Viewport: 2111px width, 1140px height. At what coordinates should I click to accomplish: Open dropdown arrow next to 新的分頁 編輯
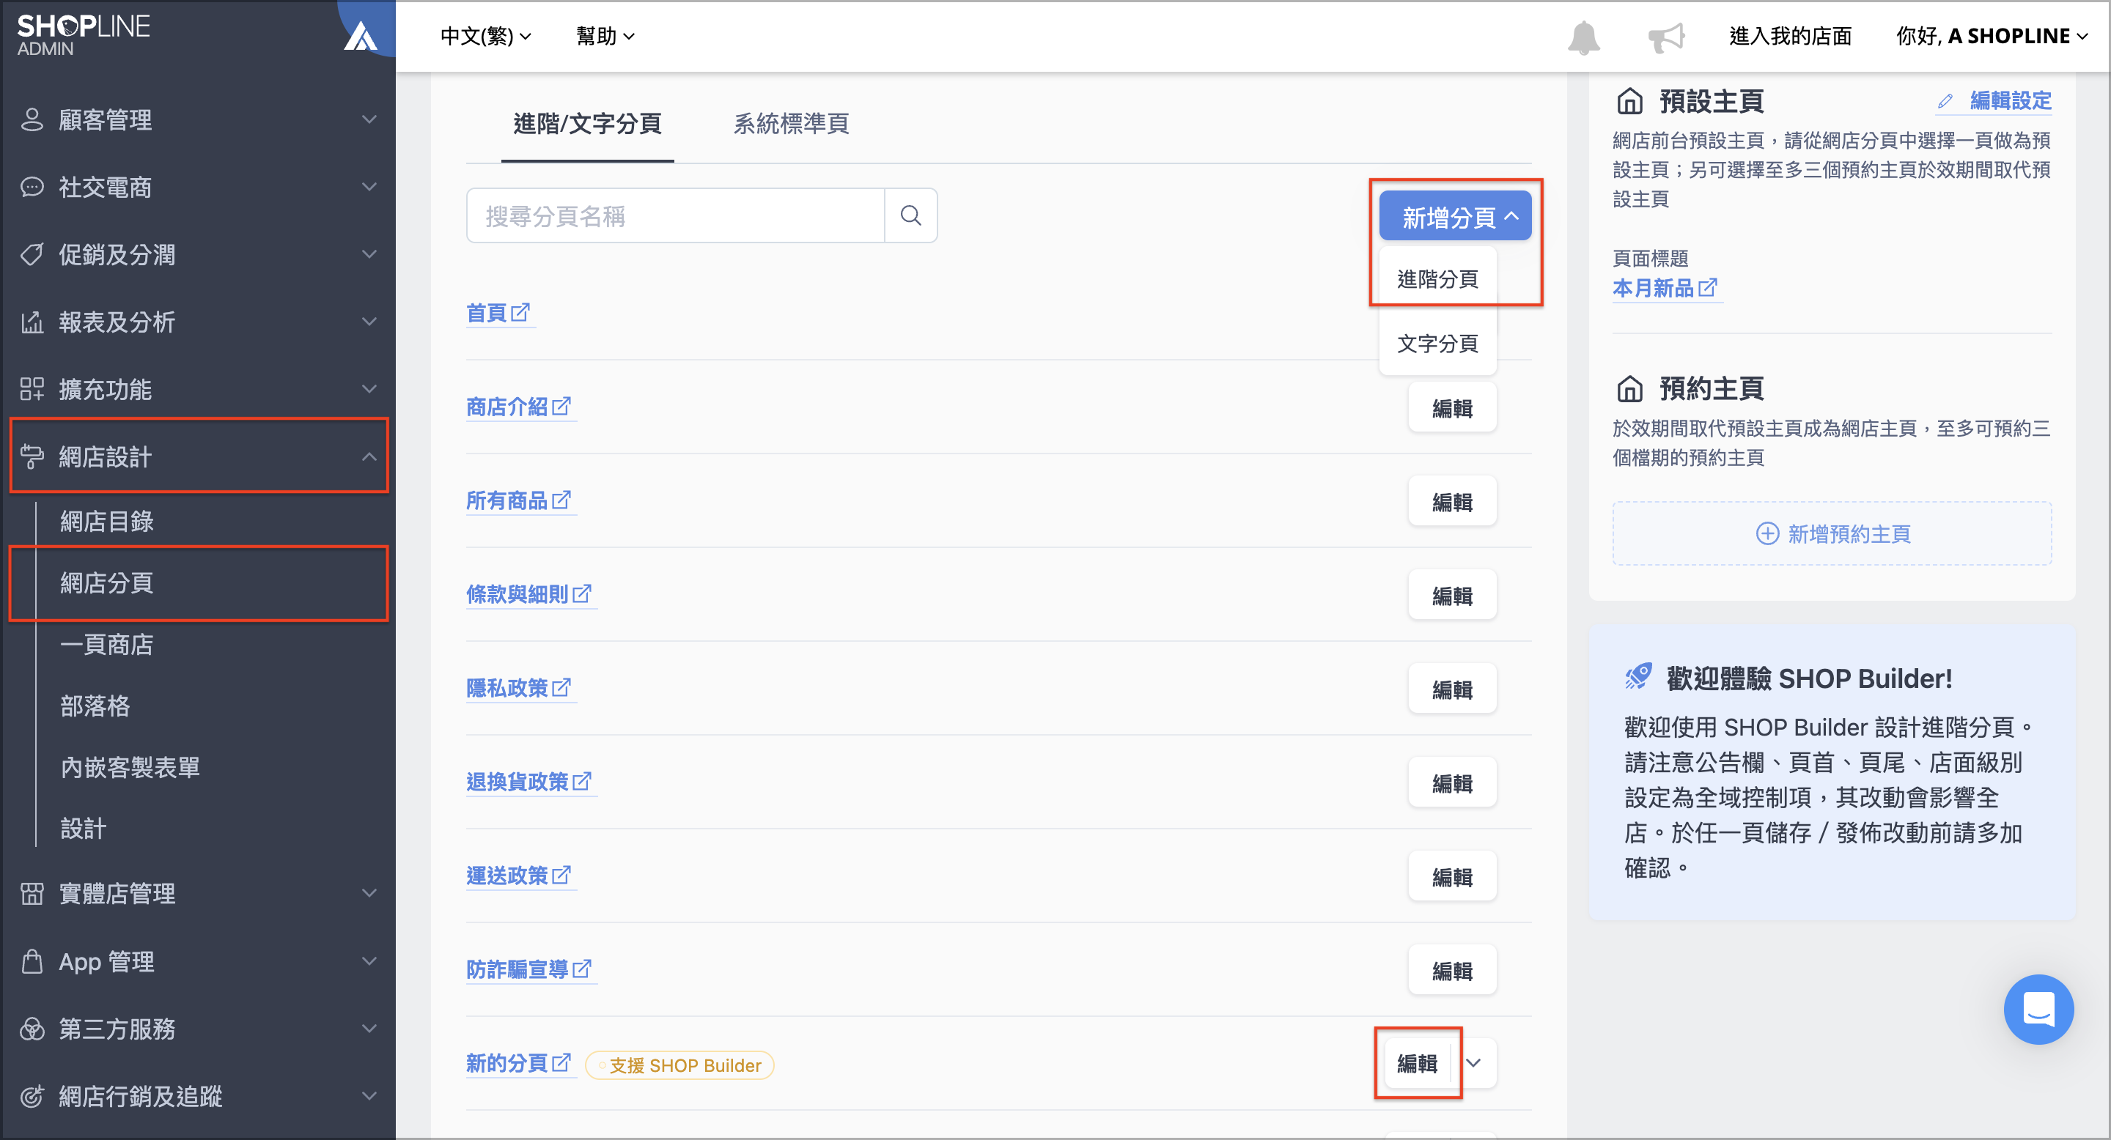(x=1473, y=1062)
